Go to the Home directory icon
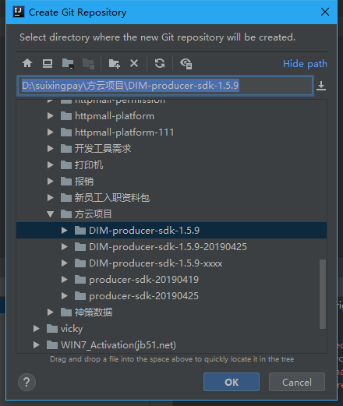 pyautogui.click(x=27, y=63)
